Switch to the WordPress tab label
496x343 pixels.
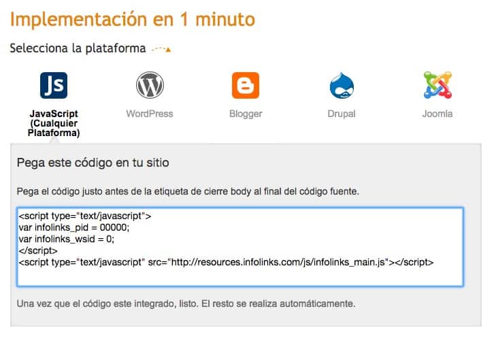pos(150,114)
